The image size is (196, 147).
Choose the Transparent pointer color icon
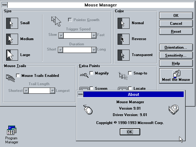123,55
